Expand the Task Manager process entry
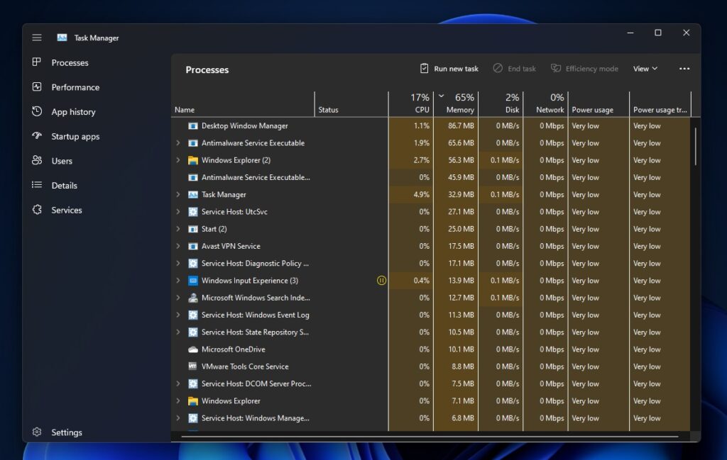Viewport: 727px width, 460px height. pos(177,194)
